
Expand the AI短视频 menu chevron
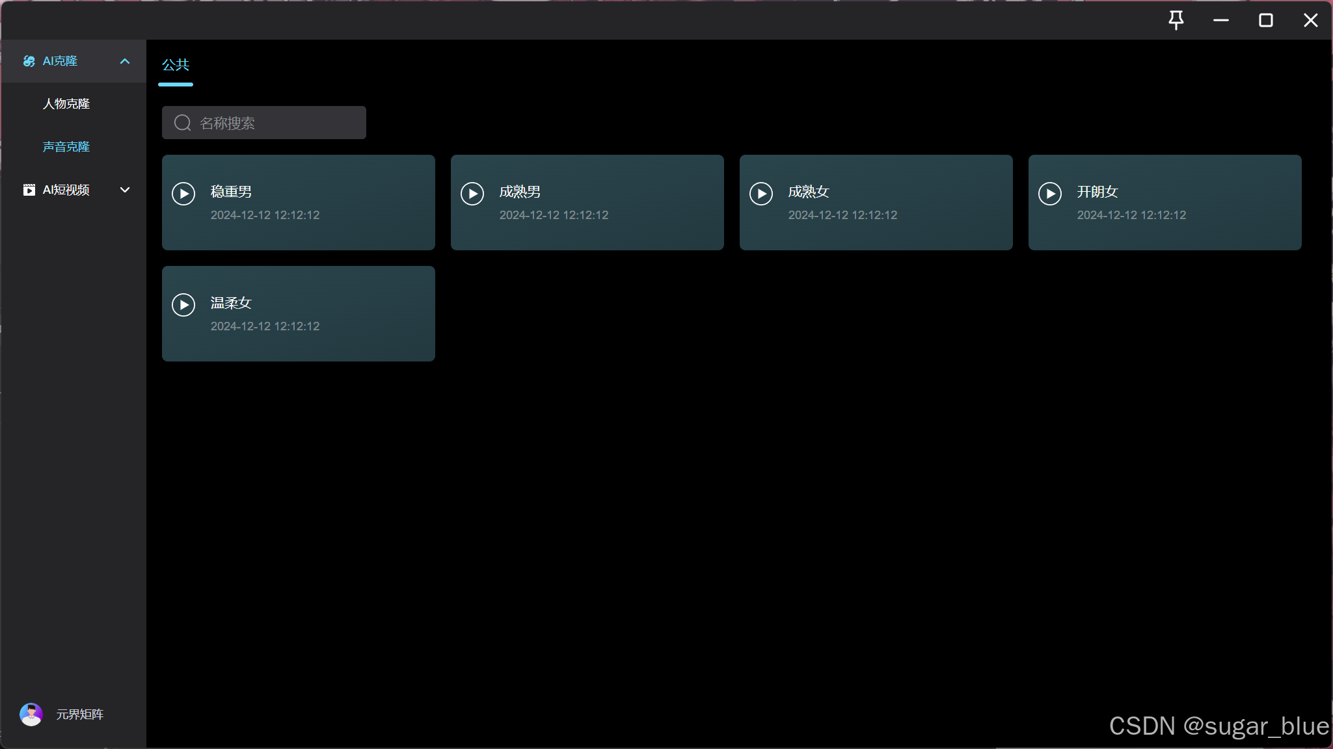tap(125, 190)
